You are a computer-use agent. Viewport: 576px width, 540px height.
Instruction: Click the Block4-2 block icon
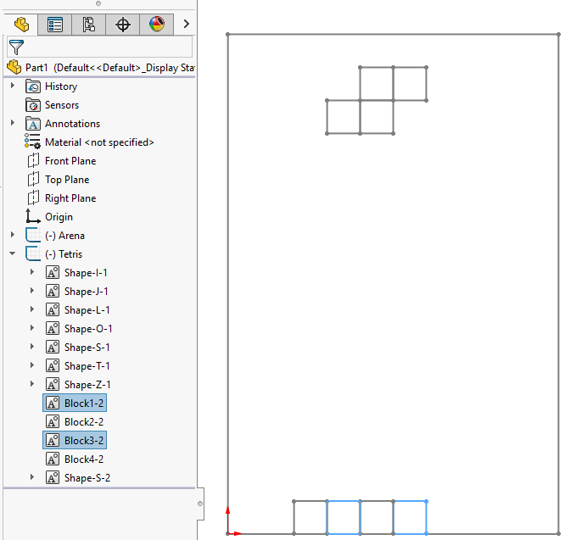point(53,459)
